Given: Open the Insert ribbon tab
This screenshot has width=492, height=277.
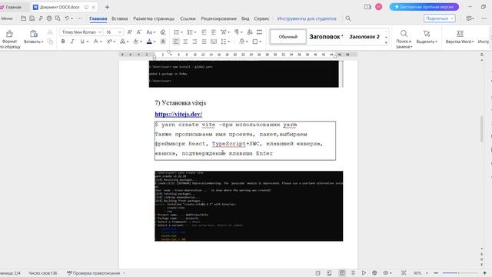Looking at the screenshot, I should 120,18.
